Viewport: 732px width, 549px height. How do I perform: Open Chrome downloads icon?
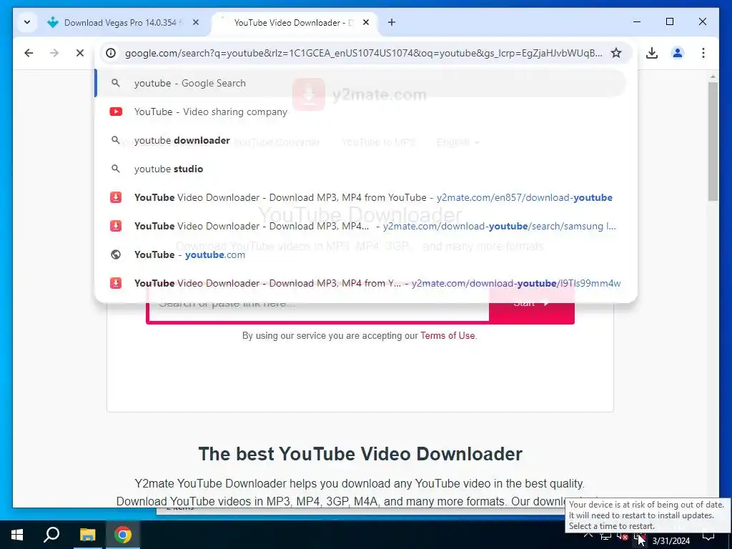652,53
